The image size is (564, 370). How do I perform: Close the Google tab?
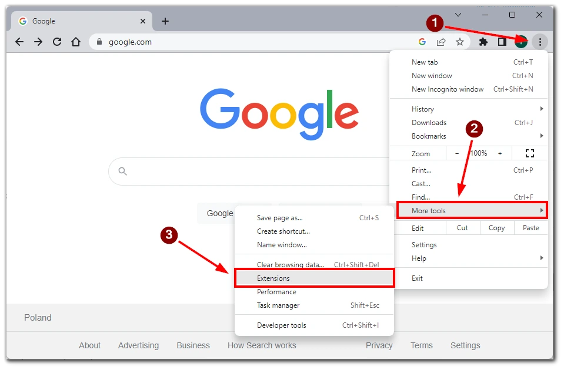[143, 21]
